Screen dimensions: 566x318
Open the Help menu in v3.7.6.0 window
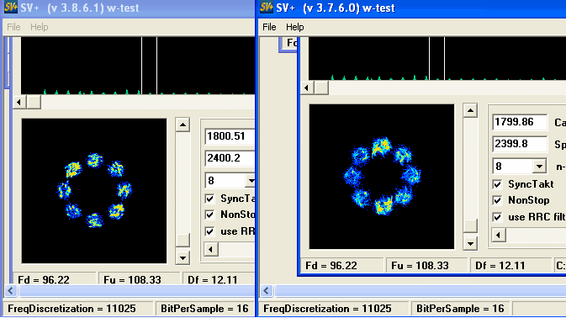tap(295, 27)
